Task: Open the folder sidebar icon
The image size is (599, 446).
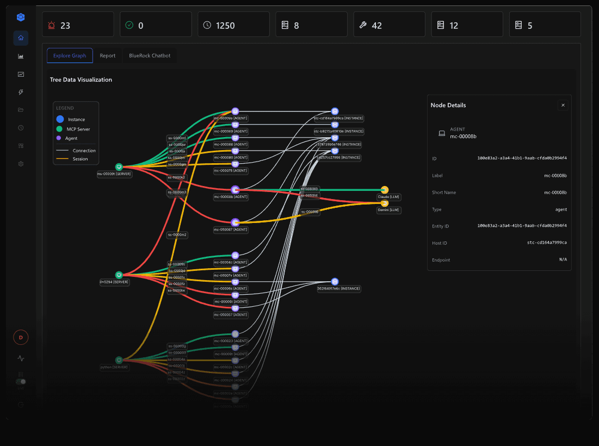Action: (x=21, y=110)
